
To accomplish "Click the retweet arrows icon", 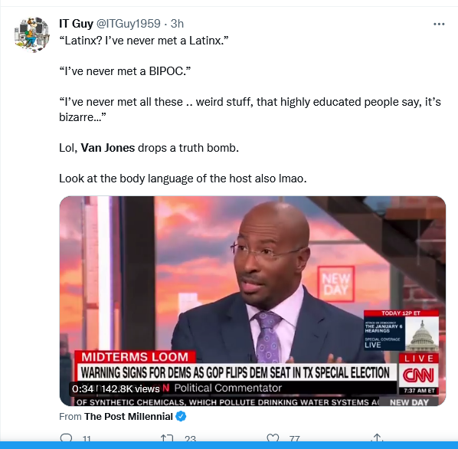I will (167, 438).
